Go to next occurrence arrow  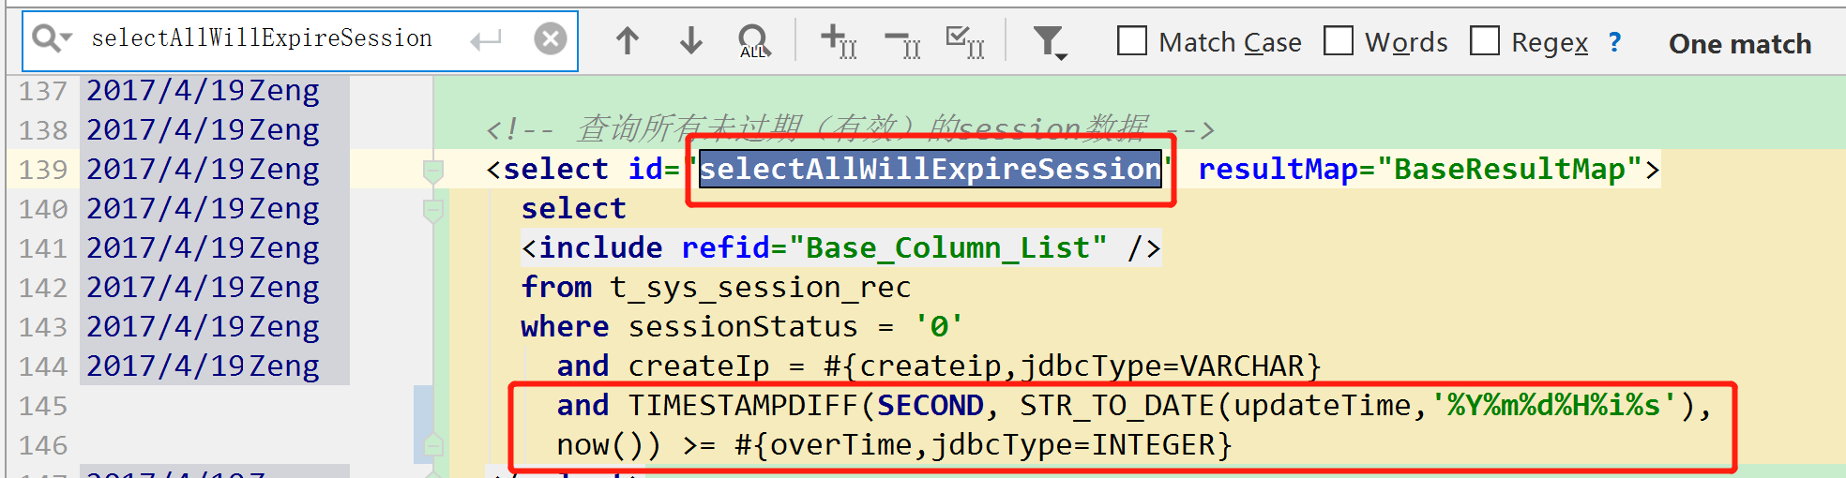[x=691, y=40]
